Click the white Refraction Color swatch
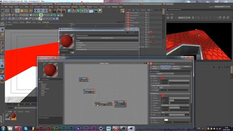Screen dimensions: 233x131 166,120
